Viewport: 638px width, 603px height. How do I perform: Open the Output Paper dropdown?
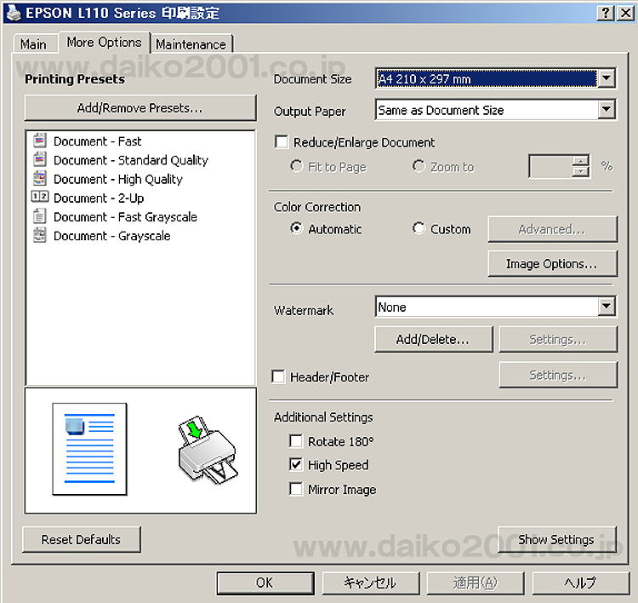tap(607, 110)
